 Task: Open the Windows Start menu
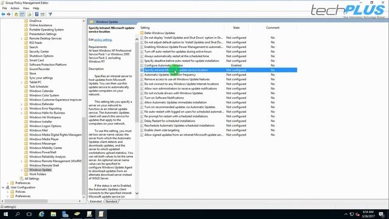(x=5, y=214)
